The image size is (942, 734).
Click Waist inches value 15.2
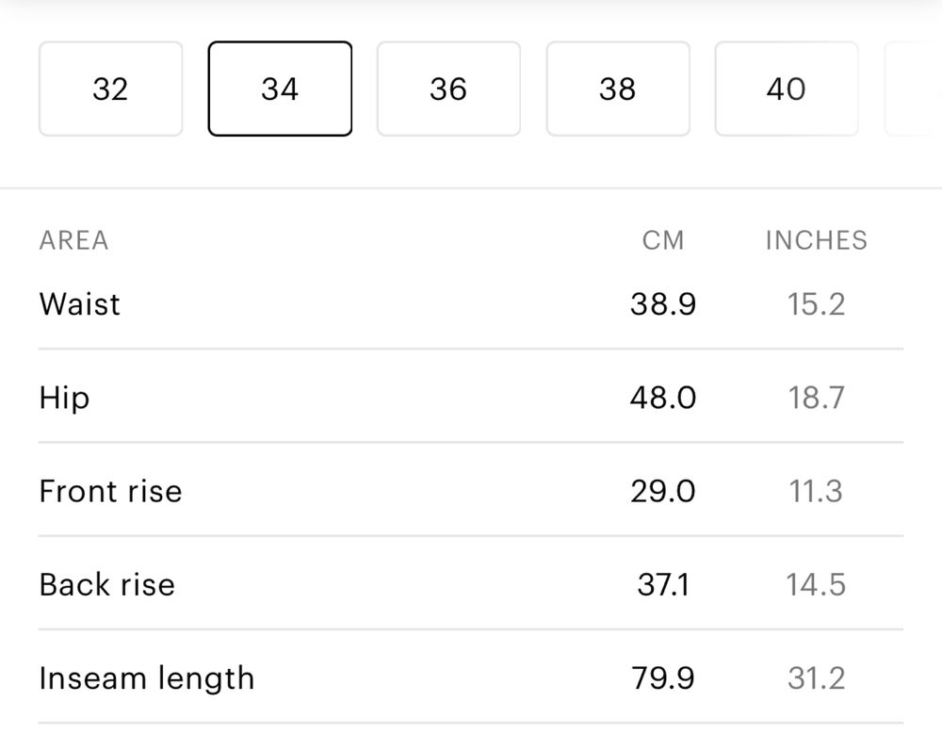coord(817,303)
